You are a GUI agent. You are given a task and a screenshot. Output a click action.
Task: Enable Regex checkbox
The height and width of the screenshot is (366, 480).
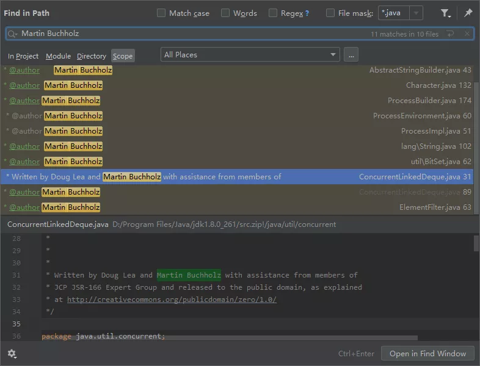click(273, 13)
